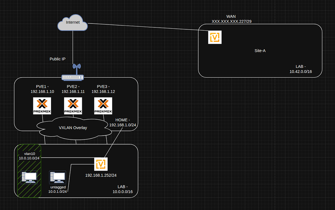335x210 pixels.
Task: Select the Proxmox icon under PVE2
Action: point(73,106)
